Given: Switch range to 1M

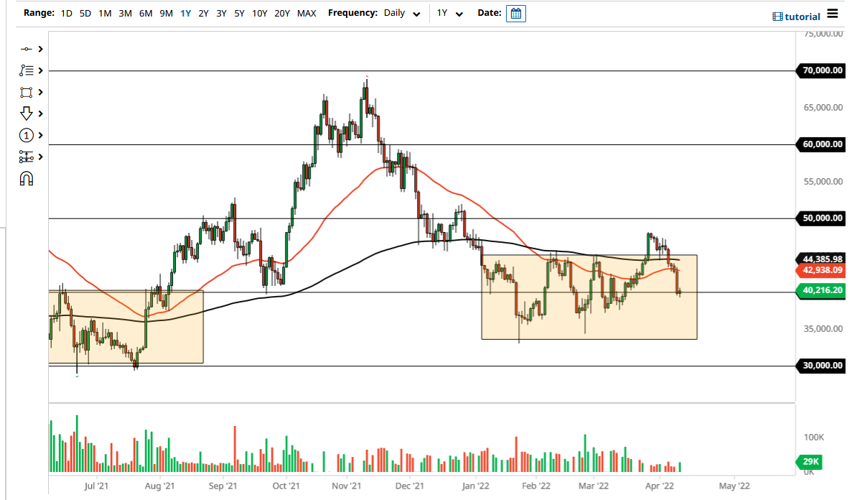Looking at the screenshot, I should [105, 13].
